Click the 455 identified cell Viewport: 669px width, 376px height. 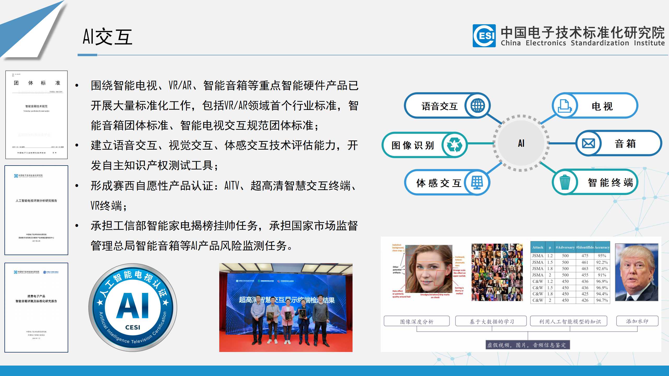(585, 275)
